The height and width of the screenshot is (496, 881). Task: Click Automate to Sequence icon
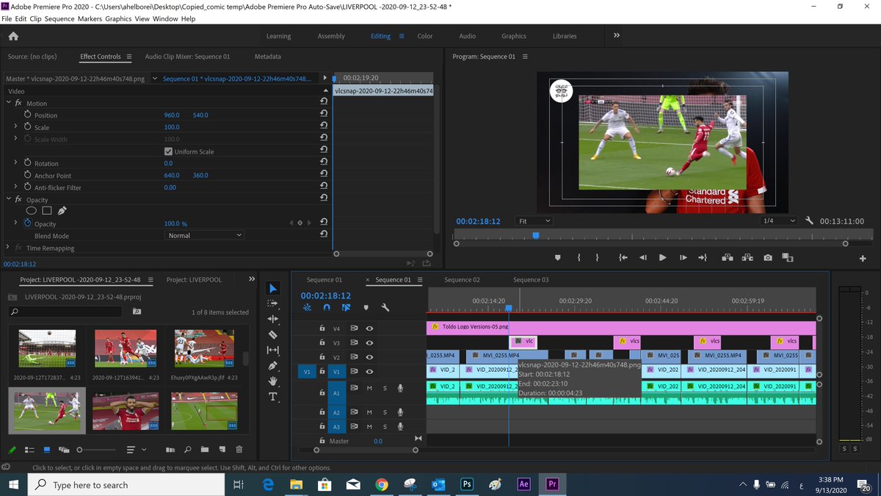coord(170,449)
